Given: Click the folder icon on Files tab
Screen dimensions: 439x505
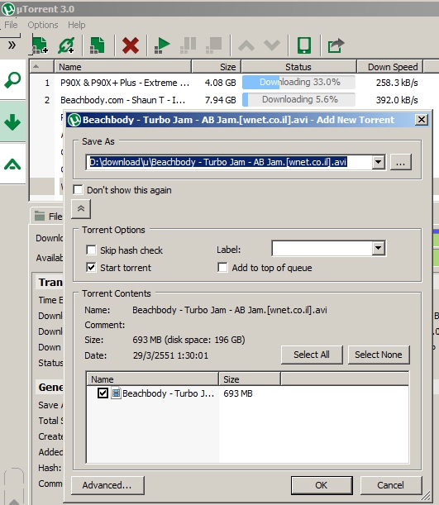Looking at the screenshot, I should (x=40, y=216).
